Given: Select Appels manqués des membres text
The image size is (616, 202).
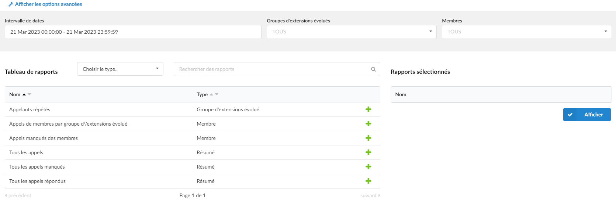Looking at the screenshot, I should (x=44, y=138).
